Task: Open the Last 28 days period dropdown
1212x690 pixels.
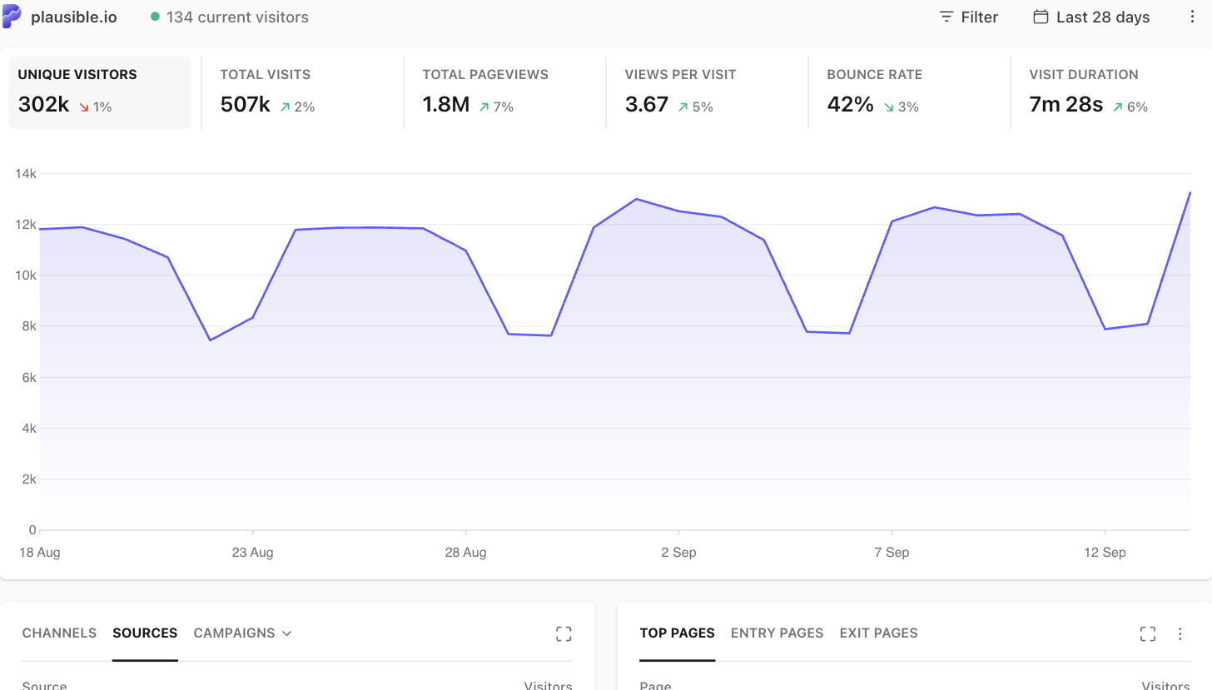Action: tap(1092, 17)
